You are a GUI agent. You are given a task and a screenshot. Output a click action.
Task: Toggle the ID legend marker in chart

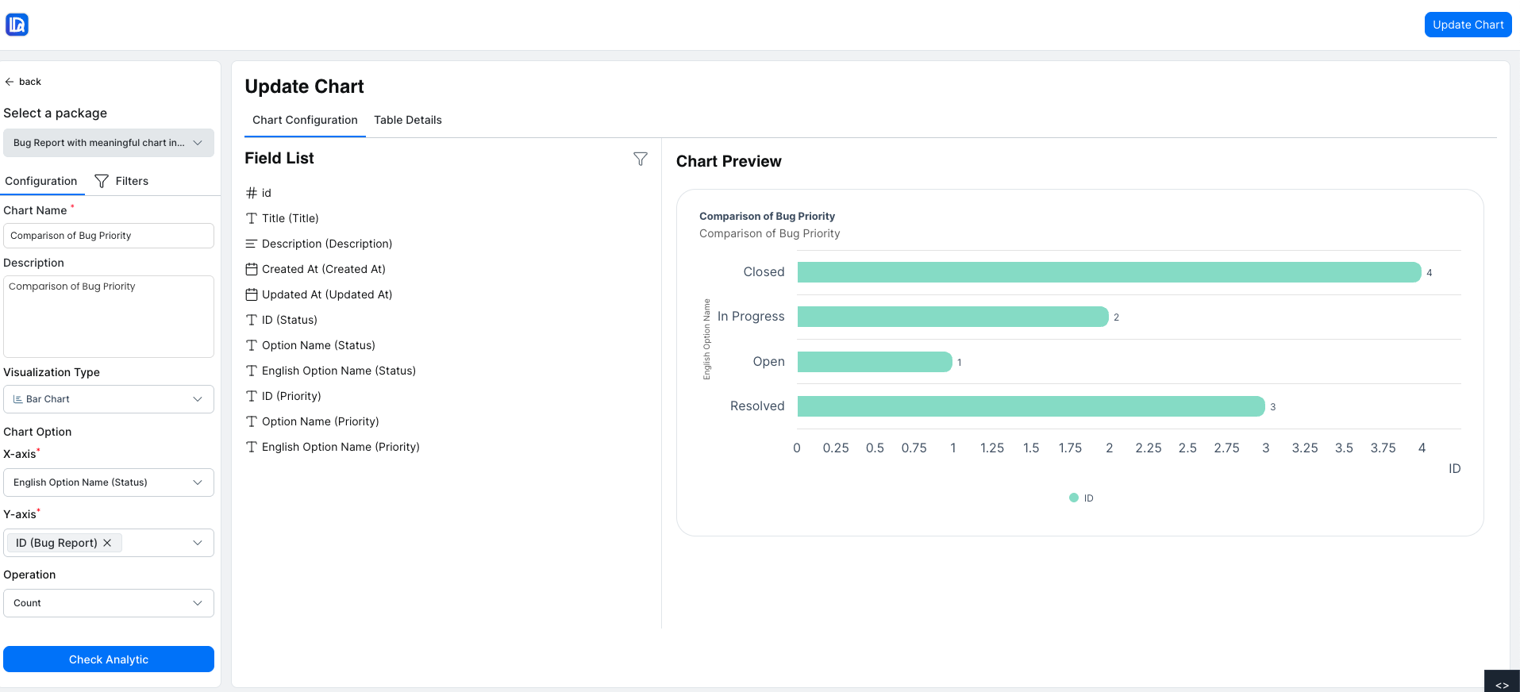(1074, 498)
